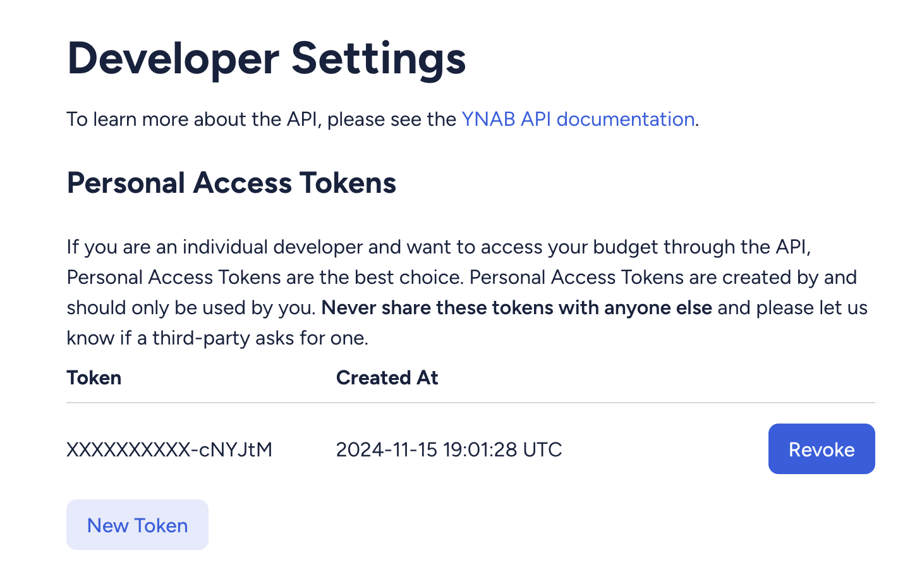Select the Created At column header
The width and height of the screenshot is (910, 574).
[x=387, y=377]
